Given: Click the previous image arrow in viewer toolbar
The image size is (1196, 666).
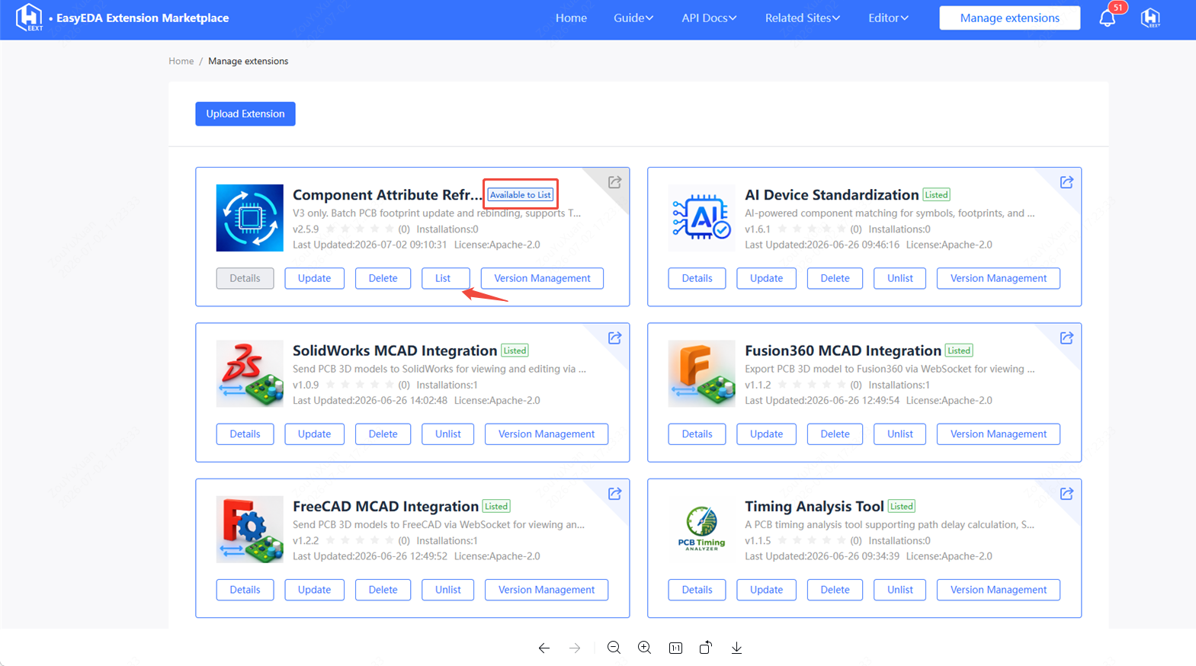Looking at the screenshot, I should point(543,648).
